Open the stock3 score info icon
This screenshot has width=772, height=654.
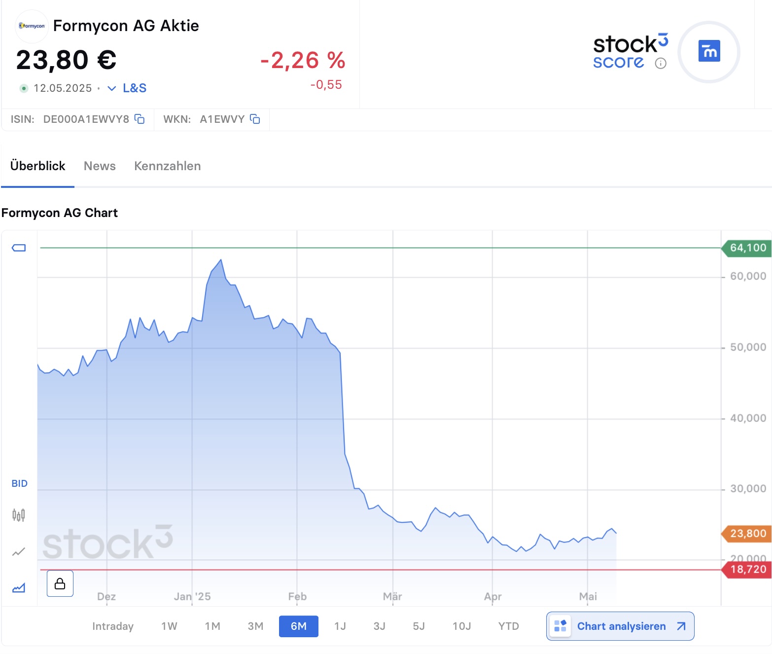[661, 63]
